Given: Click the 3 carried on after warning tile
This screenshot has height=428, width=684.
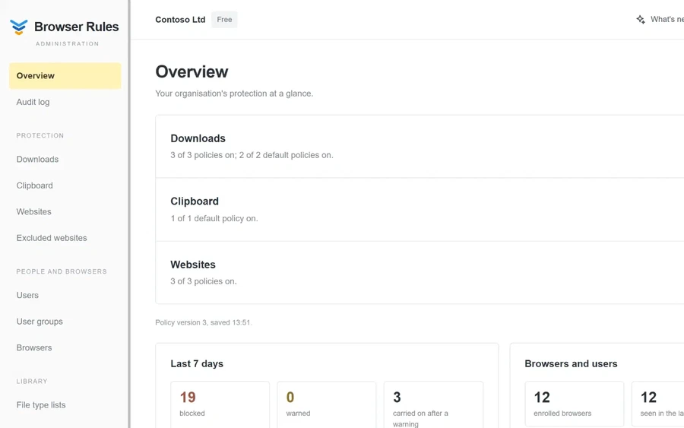Looking at the screenshot, I should click(433, 404).
